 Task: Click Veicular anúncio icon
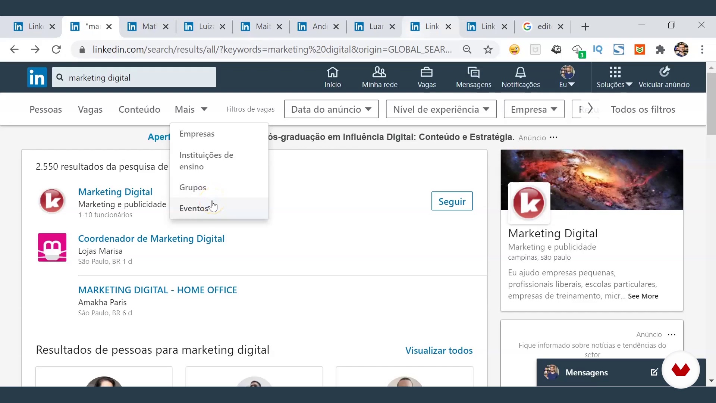coord(664,78)
